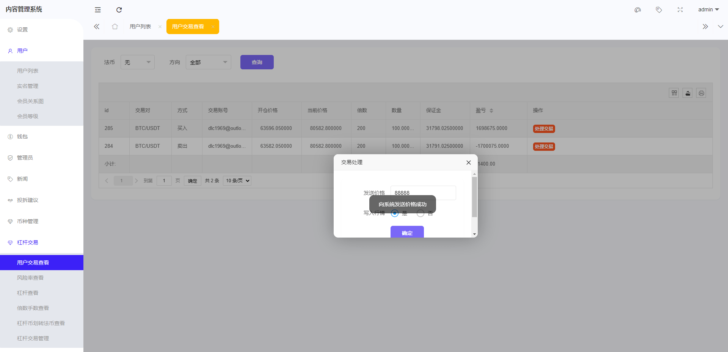
Task: Click the home tab icon
Action: (x=115, y=27)
